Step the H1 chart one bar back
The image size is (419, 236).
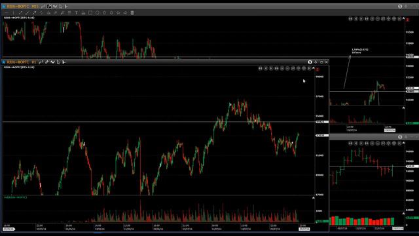(266, 69)
